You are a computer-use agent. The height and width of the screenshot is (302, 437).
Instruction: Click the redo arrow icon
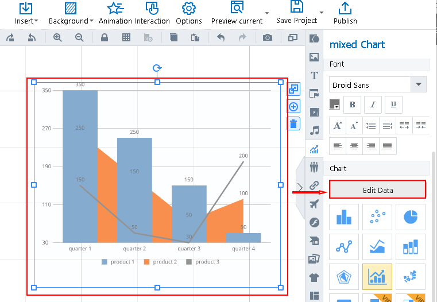click(242, 37)
